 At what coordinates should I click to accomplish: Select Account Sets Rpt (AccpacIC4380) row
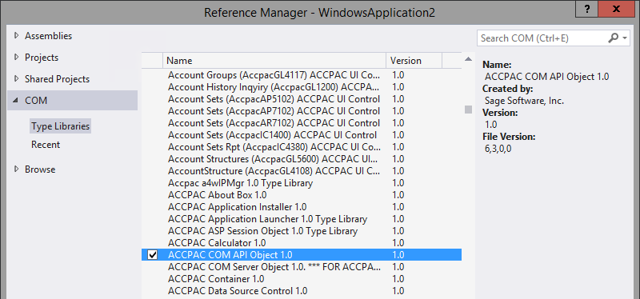(302, 147)
